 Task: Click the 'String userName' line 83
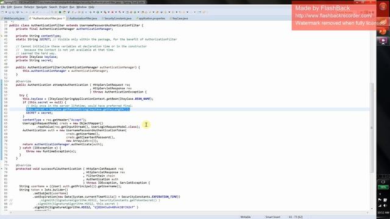[71, 186]
